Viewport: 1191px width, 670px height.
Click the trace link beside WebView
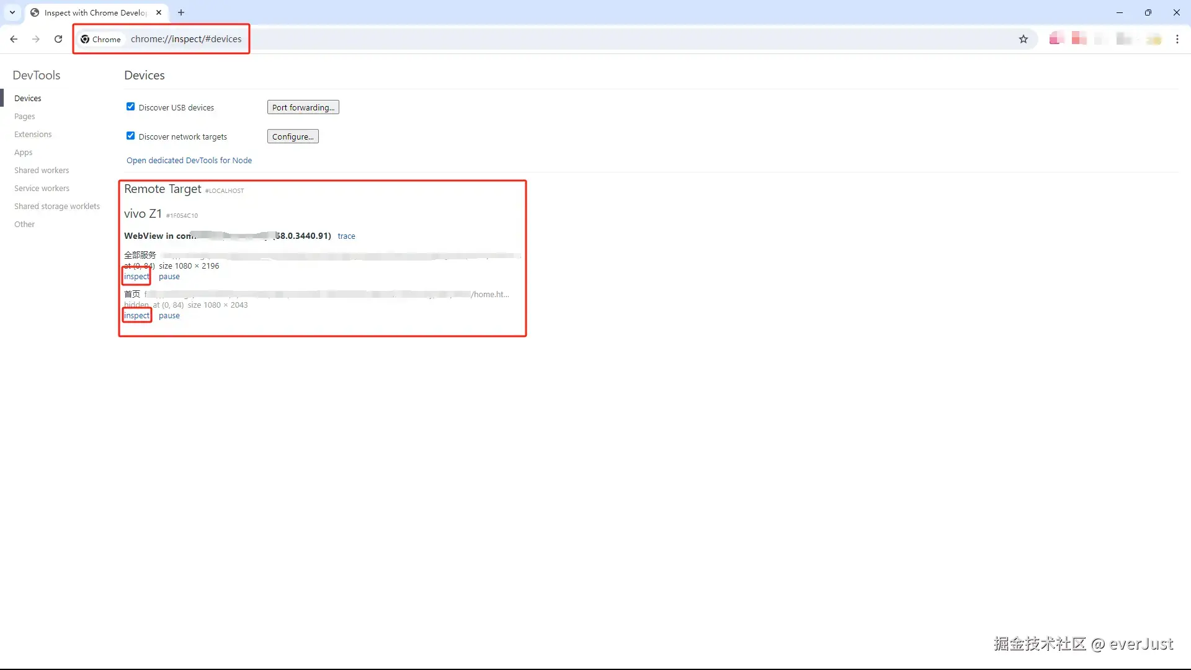tap(346, 236)
